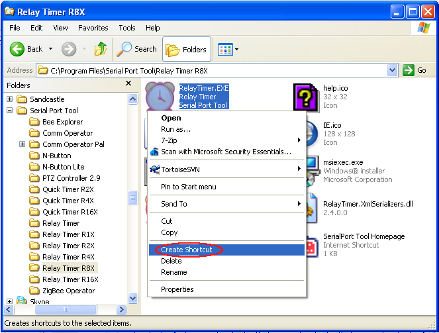Click the PTZ Controller 2.9 folder icon
Image resolution: width=439 pixels, height=333 pixels.
coord(34,178)
